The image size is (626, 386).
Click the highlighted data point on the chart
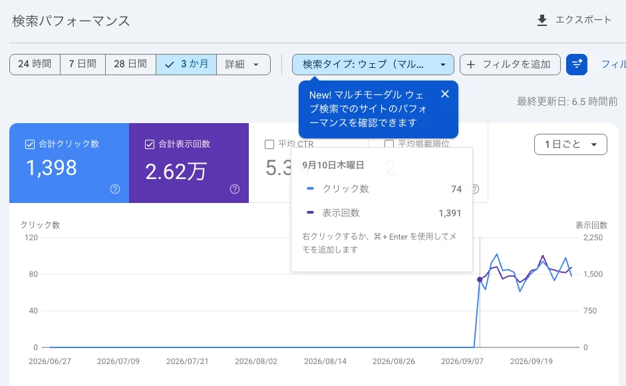480,280
